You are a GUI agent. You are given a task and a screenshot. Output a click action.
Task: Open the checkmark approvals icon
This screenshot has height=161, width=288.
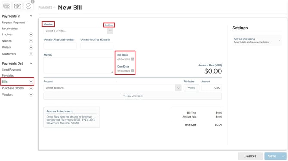point(28,6)
